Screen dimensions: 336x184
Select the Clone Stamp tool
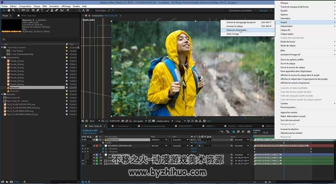(x=52, y=10)
